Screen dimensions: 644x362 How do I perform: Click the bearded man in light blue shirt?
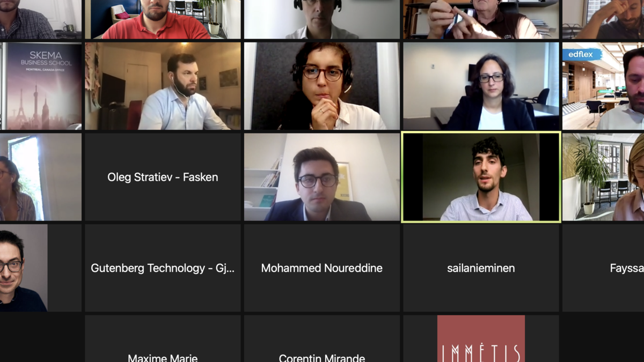(x=163, y=86)
